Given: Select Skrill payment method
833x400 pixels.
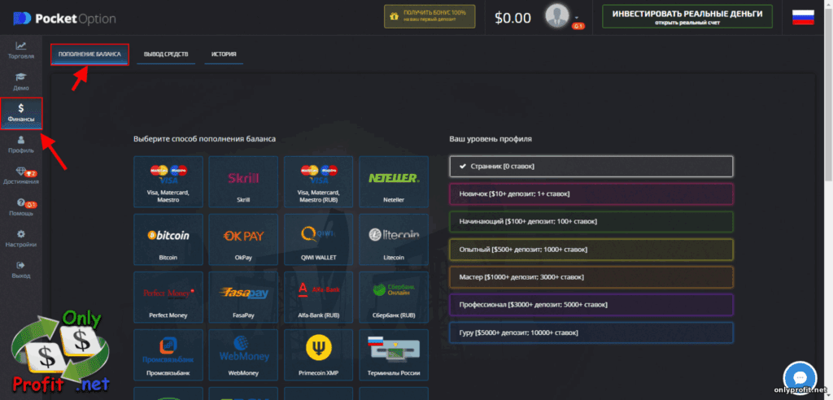Looking at the screenshot, I should click(243, 183).
